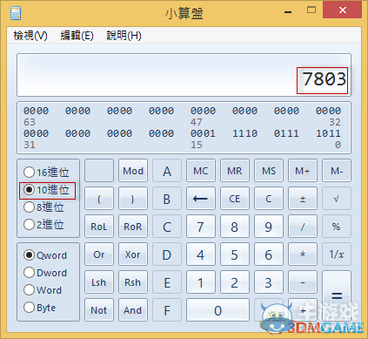Image resolution: width=368 pixels, height=339 pixels.
Task: Click bit group 1110 in binary display
Action: 244,133
